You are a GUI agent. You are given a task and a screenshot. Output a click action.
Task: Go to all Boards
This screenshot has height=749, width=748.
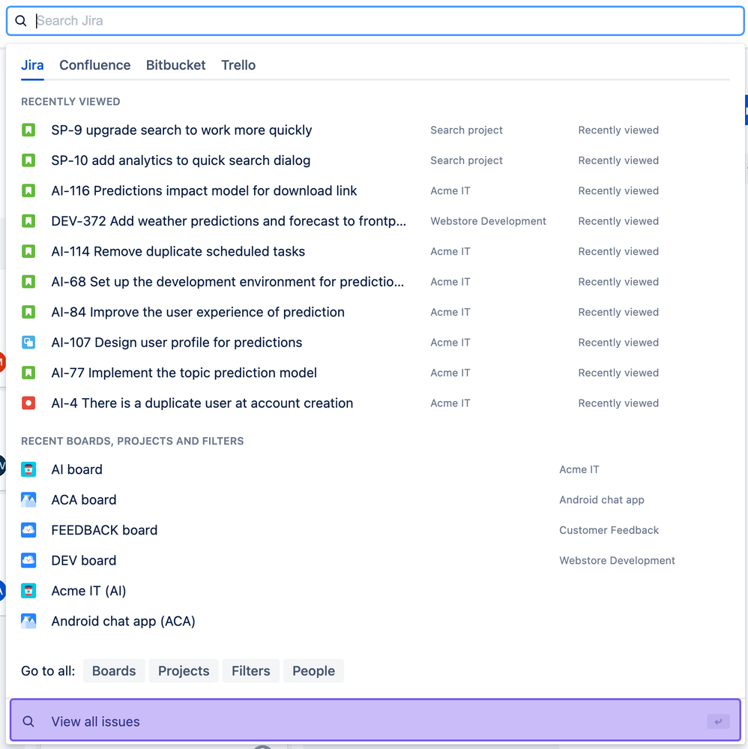pos(114,671)
